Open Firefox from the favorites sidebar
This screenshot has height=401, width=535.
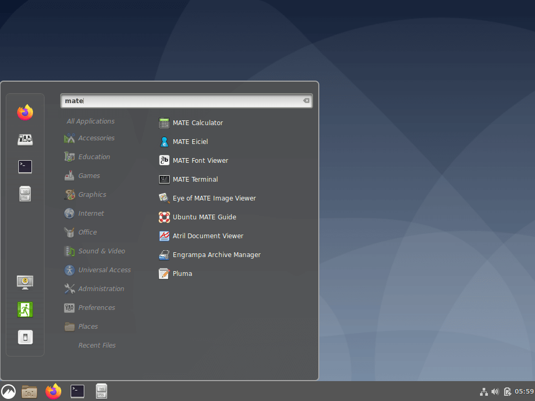[25, 112]
